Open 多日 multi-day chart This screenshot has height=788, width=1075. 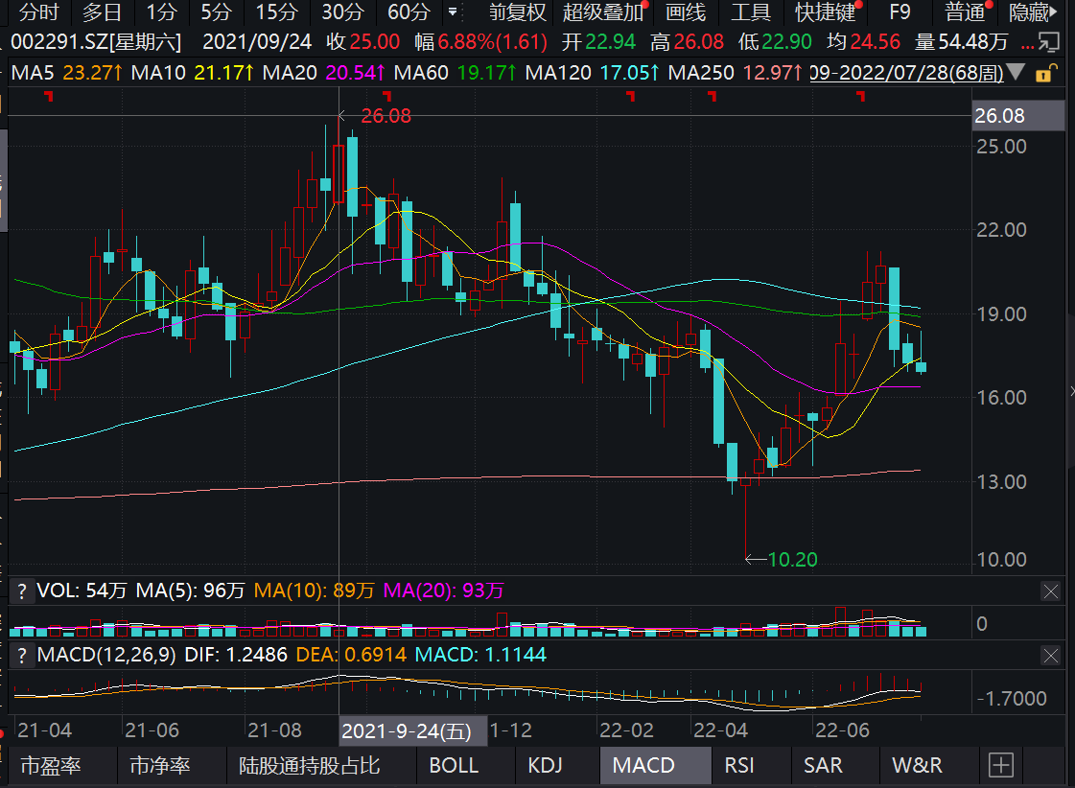coord(103,12)
